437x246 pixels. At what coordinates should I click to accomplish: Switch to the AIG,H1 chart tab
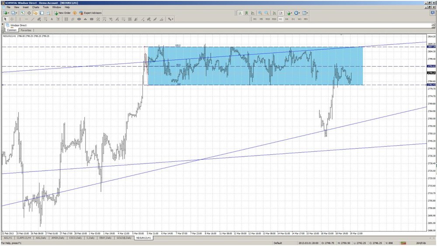pyautogui.click(x=8, y=238)
